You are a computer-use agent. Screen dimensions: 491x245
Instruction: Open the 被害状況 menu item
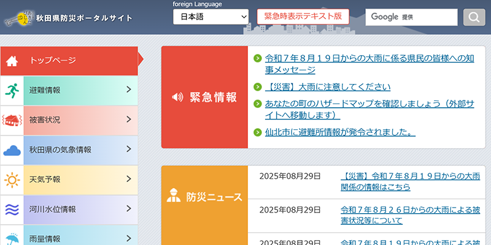tap(69, 120)
